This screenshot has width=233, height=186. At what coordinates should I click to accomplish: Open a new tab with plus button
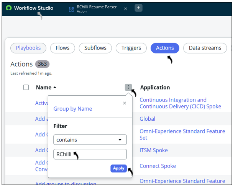pos(138,8)
